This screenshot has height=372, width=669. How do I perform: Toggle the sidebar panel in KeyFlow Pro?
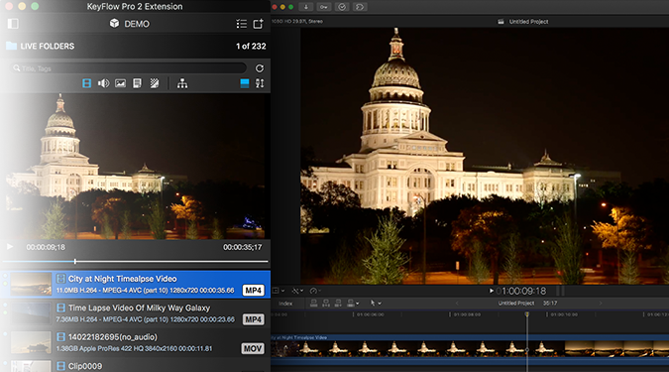click(x=13, y=24)
